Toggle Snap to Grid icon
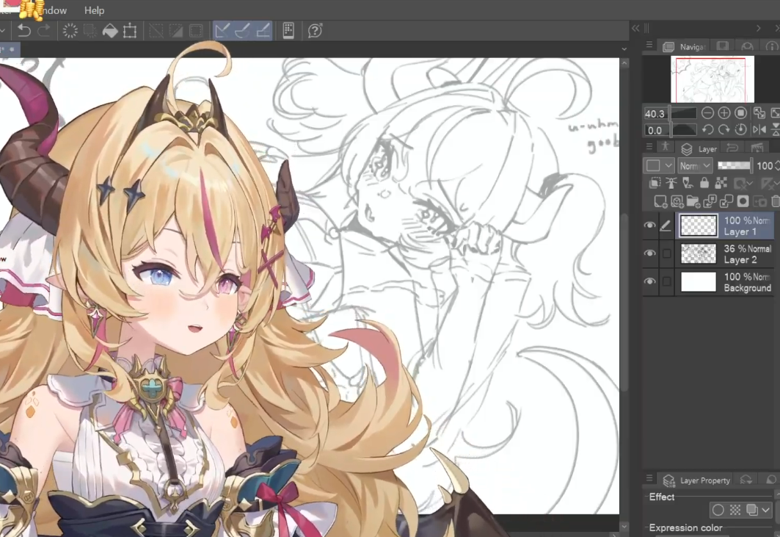Viewport: 780px width, 537px height. pyautogui.click(x=262, y=31)
